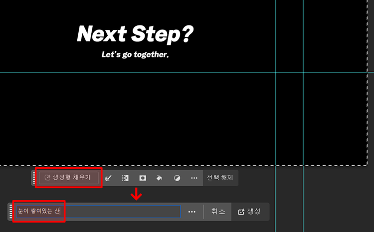Click the paint bucket fill icon
The width and height of the screenshot is (374, 232).
pyautogui.click(x=160, y=178)
